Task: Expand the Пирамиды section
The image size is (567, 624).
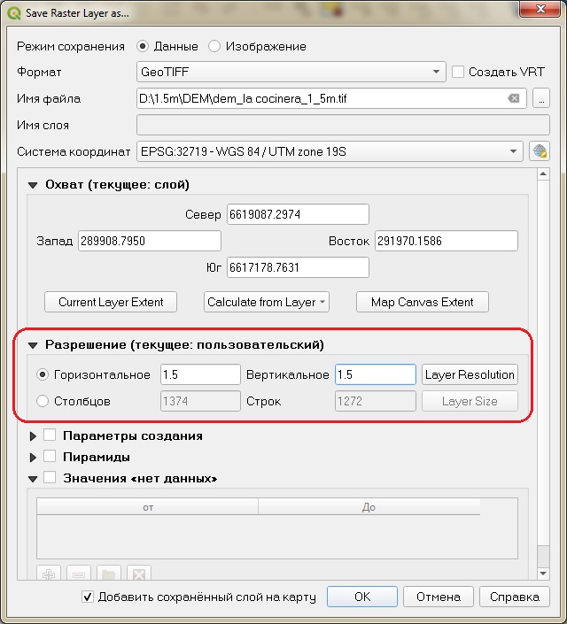Action: coord(33,458)
